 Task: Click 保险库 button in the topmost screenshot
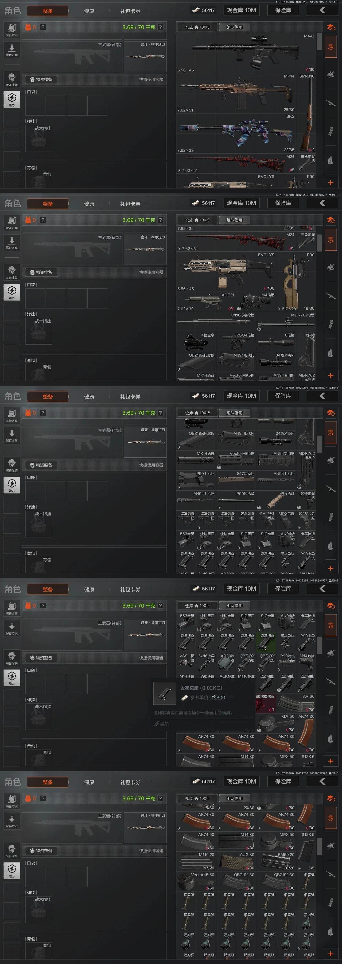(x=283, y=10)
